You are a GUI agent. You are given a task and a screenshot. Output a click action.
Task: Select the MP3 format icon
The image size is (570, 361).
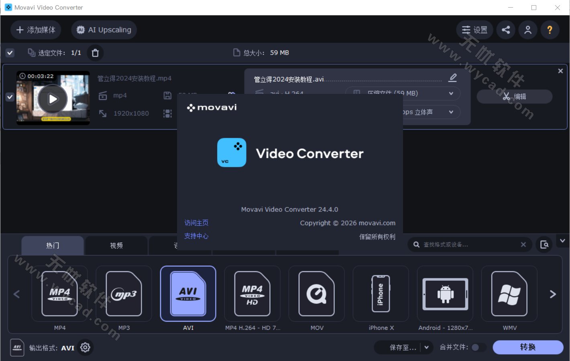tap(124, 294)
